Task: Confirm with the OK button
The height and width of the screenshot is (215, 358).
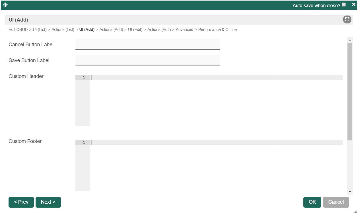Action: pos(312,202)
